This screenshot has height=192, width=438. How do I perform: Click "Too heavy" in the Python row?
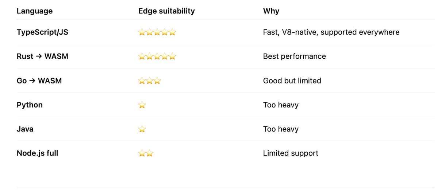281,105
